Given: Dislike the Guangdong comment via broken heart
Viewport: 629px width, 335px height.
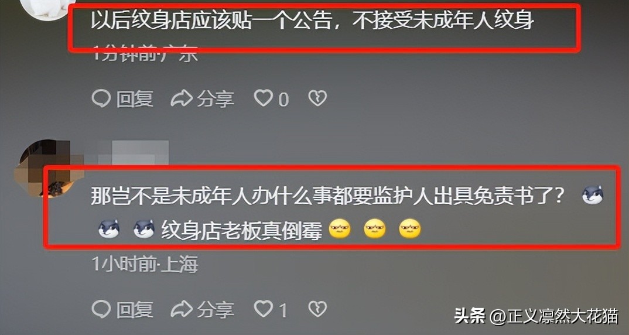Looking at the screenshot, I should pyautogui.click(x=317, y=99).
